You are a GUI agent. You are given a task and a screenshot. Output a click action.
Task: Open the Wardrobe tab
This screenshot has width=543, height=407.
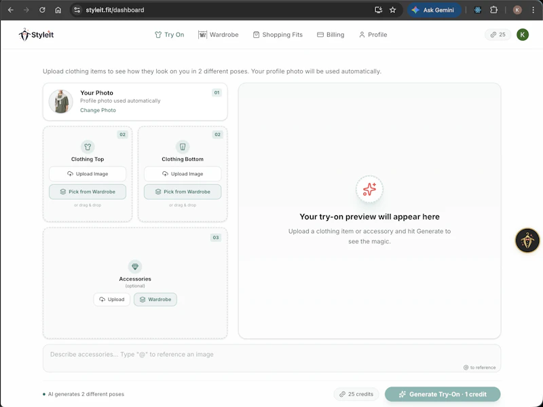click(x=219, y=35)
